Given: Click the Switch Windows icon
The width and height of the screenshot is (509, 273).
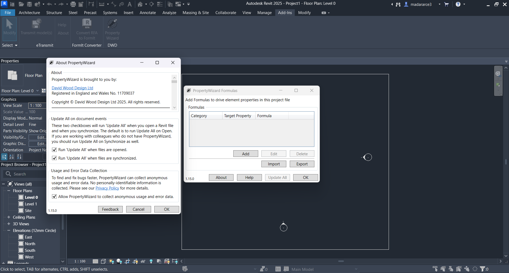Looking at the screenshot, I should pos(178,4).
